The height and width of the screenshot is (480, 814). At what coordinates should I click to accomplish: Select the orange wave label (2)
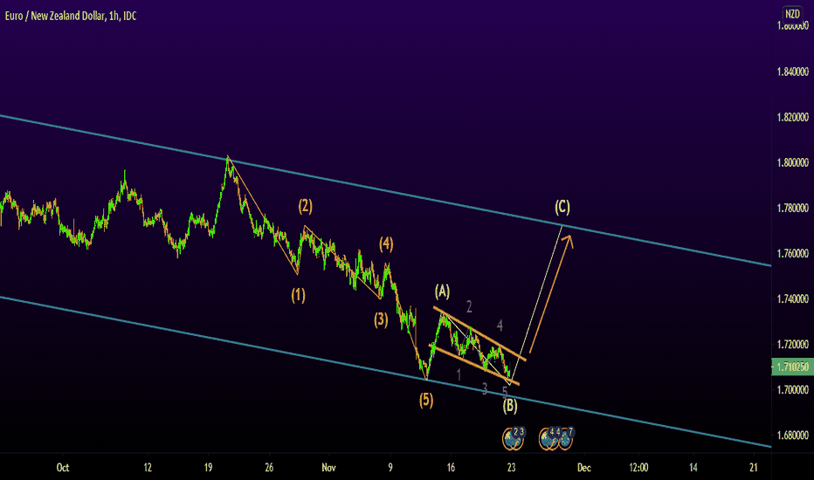point(306,207)
